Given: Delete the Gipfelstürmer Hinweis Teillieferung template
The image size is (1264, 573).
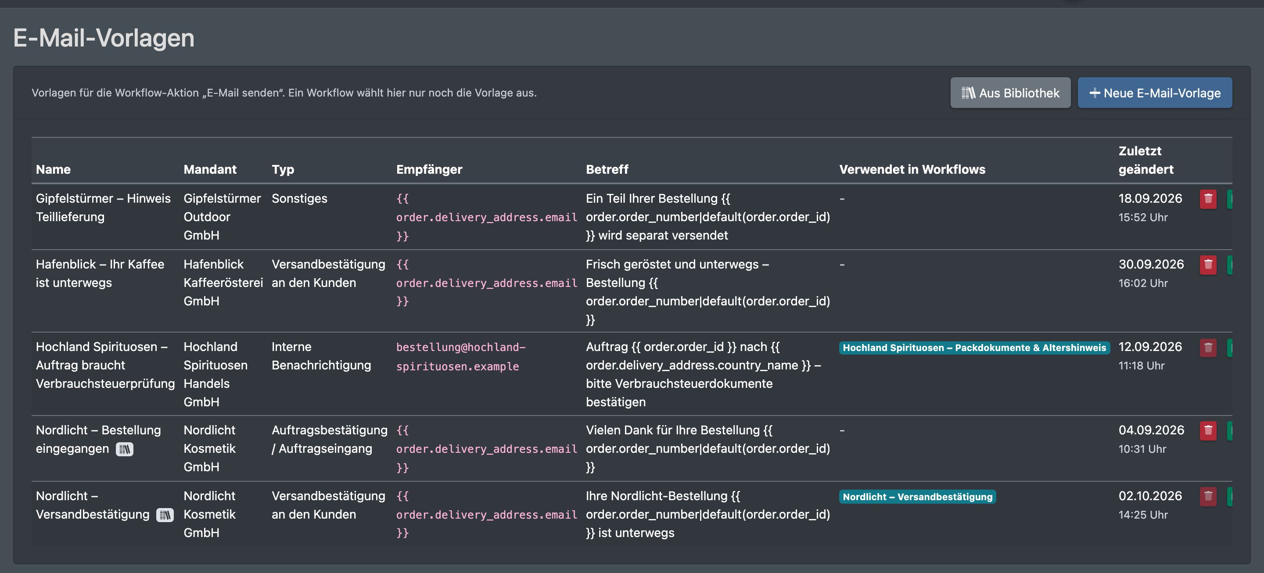Looking at the screenshot, I should (x=1208, y=199).
